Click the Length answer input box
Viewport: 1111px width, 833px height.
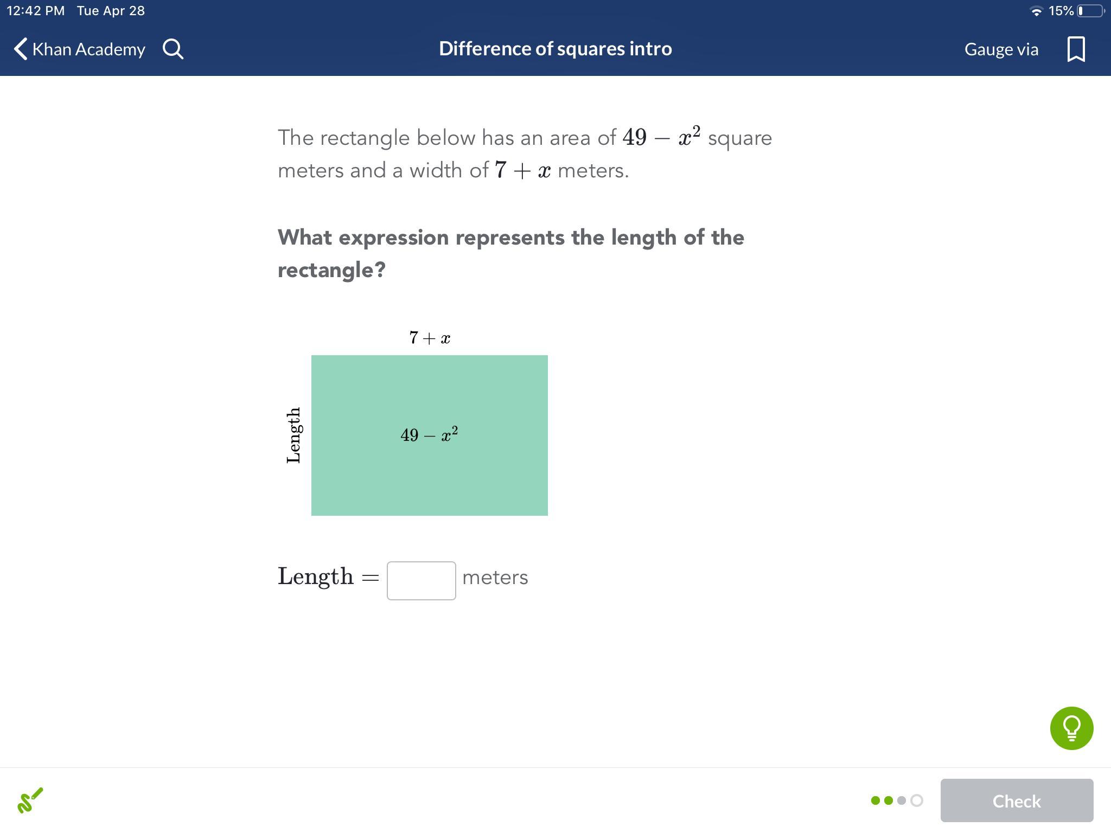[x=421, y=580]
